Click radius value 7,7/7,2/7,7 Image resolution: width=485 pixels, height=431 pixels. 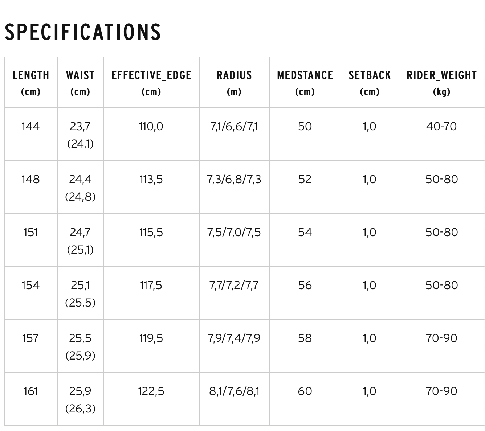click(234, 286)
